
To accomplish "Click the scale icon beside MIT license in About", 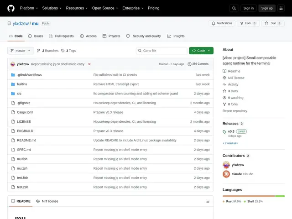I will tap(224, 78).
